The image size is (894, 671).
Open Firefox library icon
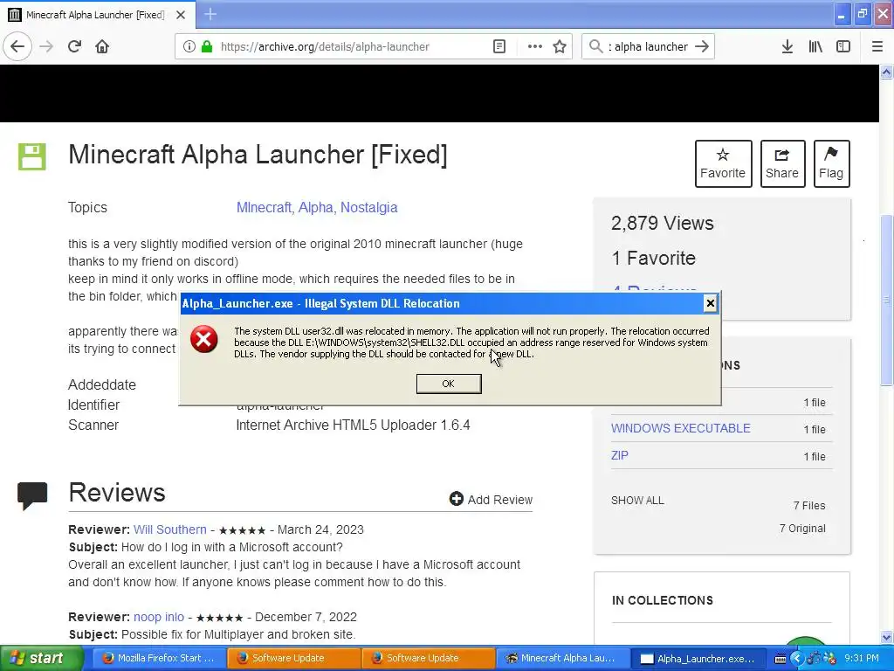click(815, 47)
